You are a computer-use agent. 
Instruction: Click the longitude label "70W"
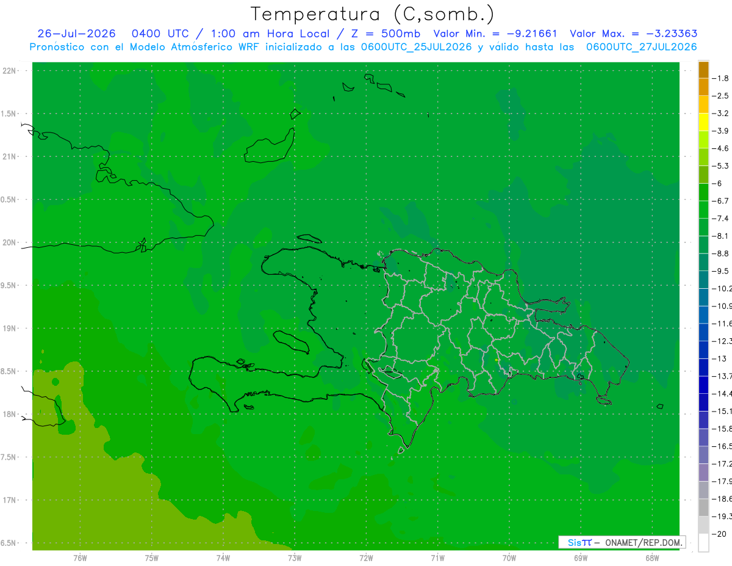pyautogui.click(x=509, y=558)
